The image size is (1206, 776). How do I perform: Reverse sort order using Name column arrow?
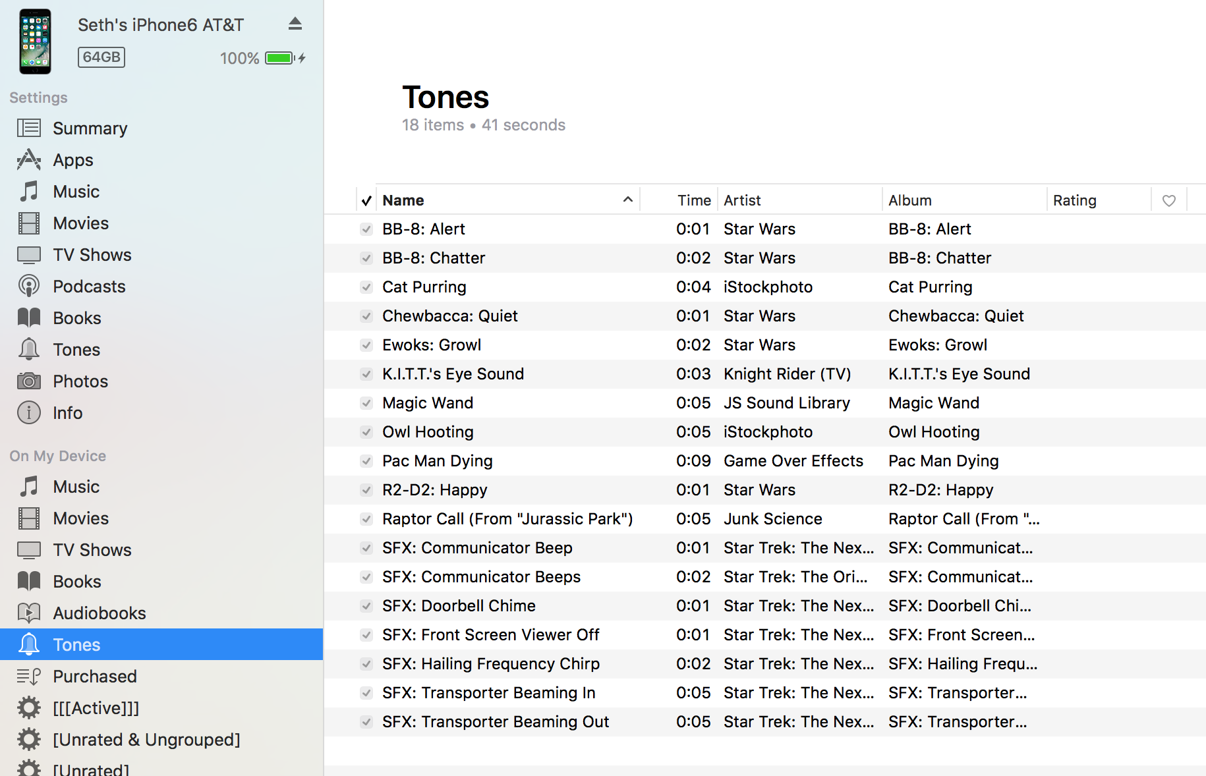click(628, 200)
